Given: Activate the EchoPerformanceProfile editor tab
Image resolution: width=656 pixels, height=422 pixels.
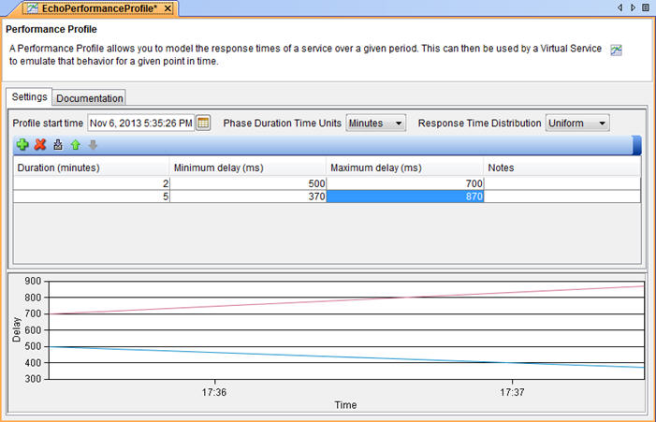Looking at the screenshot, I should click(x=99, y=8).
